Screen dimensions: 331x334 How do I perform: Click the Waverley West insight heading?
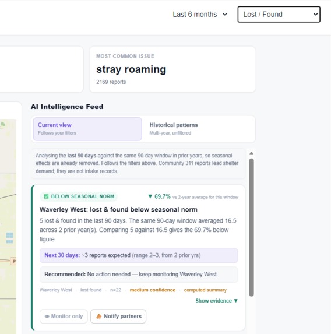pos(118,210)
